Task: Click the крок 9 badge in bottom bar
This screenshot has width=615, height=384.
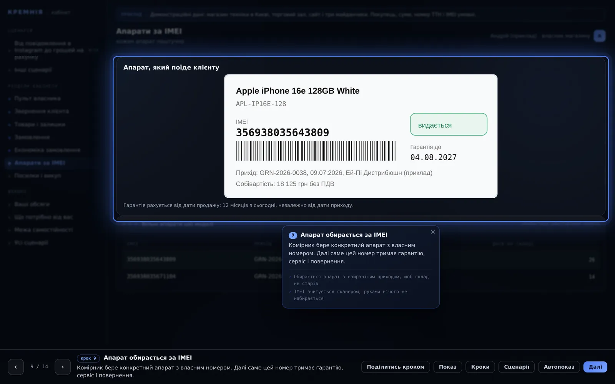Action: click(88, 358)
